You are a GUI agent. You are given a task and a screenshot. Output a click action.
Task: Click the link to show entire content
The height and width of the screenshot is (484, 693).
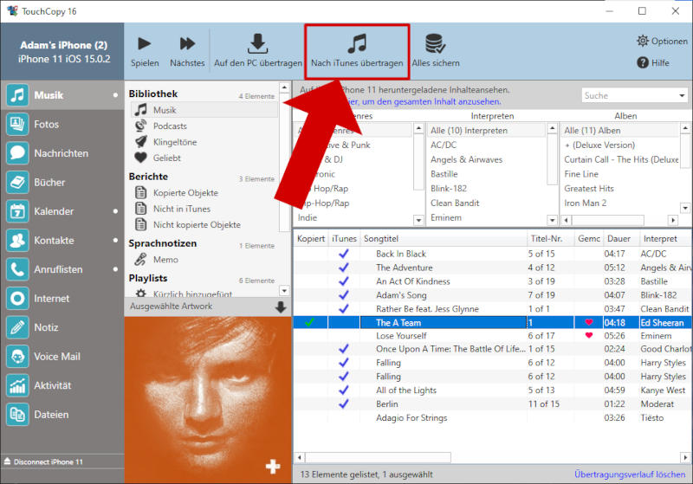click(x=424, y=101)
